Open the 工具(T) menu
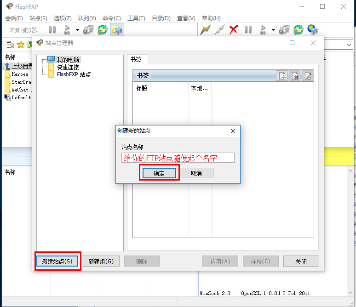 [x=136, y=18]
